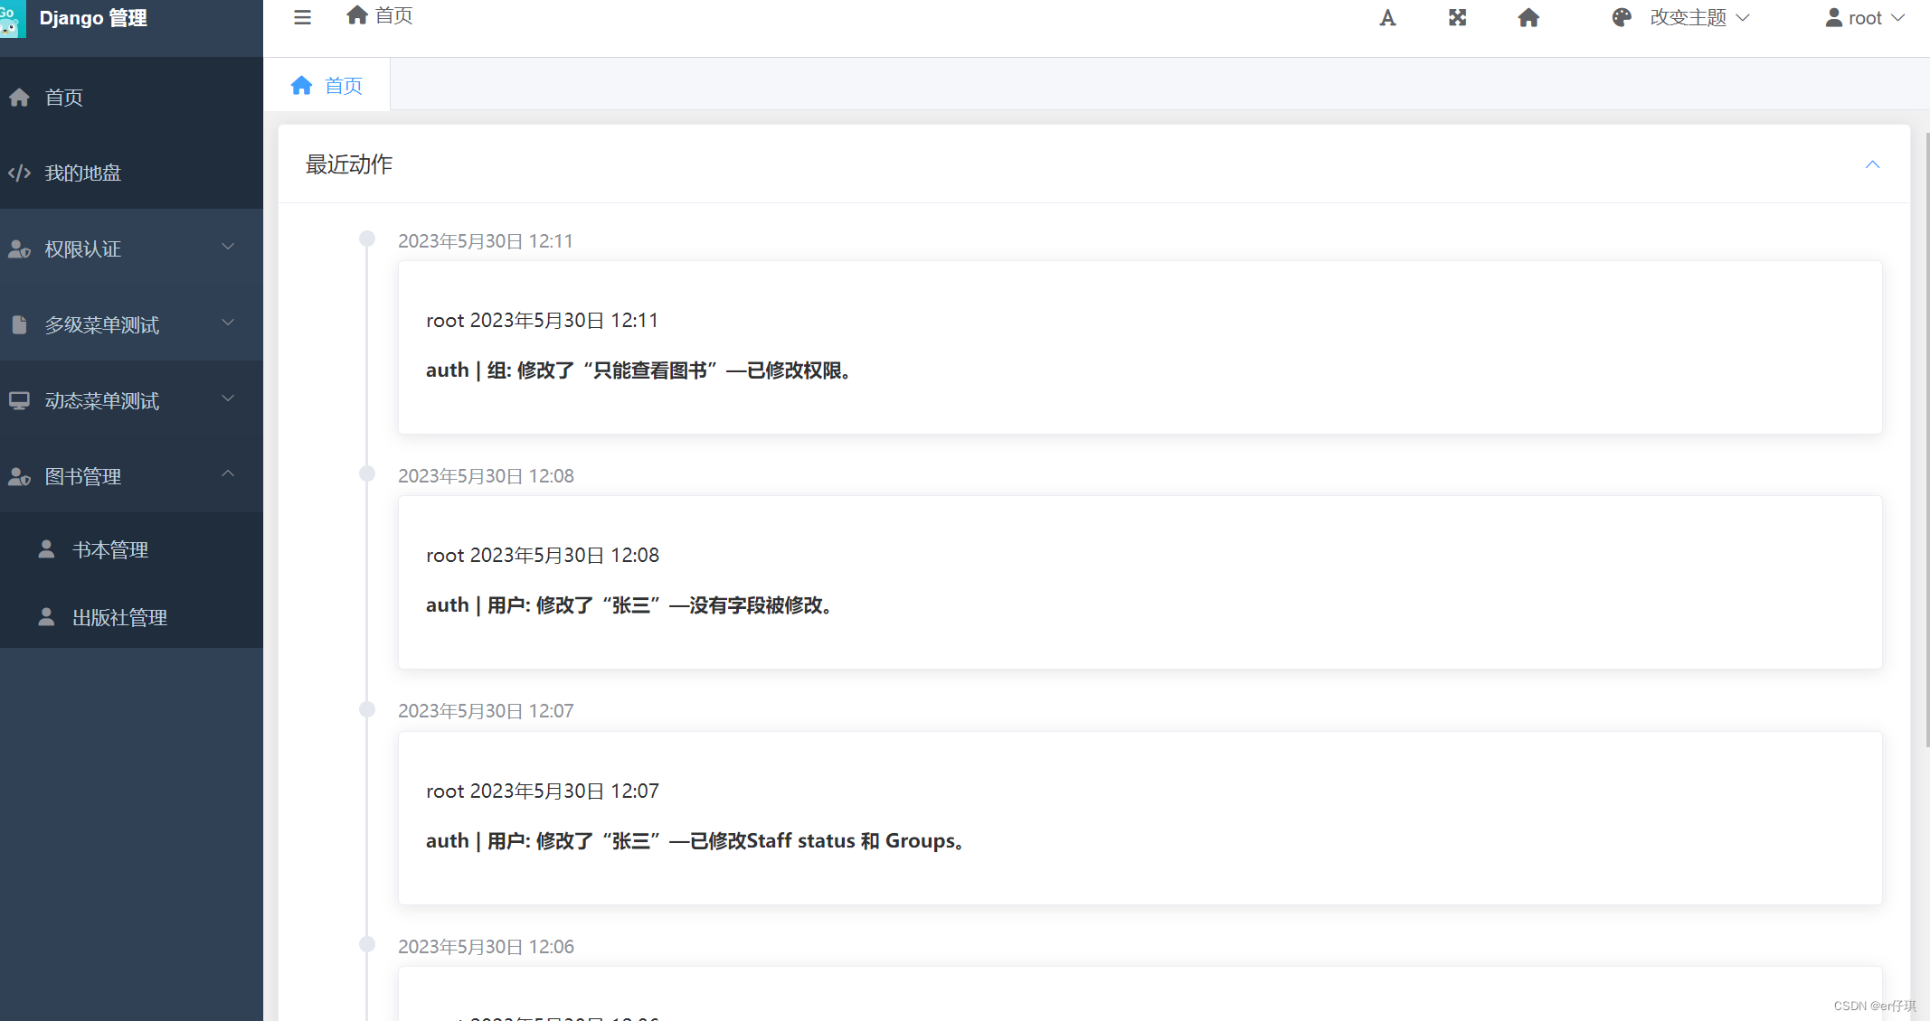Click the 我的地盘 code icon
Image resolution: width=1930 pixels, height=1021 pixels.
tap(19, 173)
